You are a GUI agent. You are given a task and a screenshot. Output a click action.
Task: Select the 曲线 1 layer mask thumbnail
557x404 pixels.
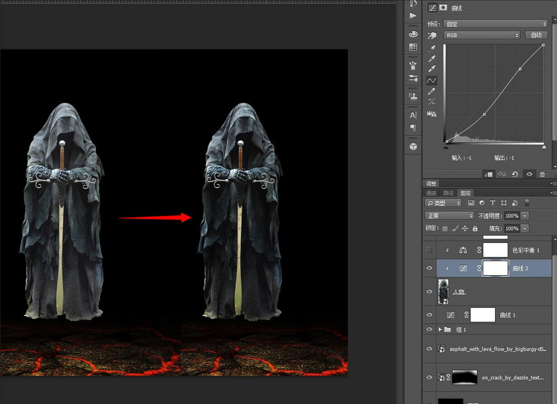point(483,315)
